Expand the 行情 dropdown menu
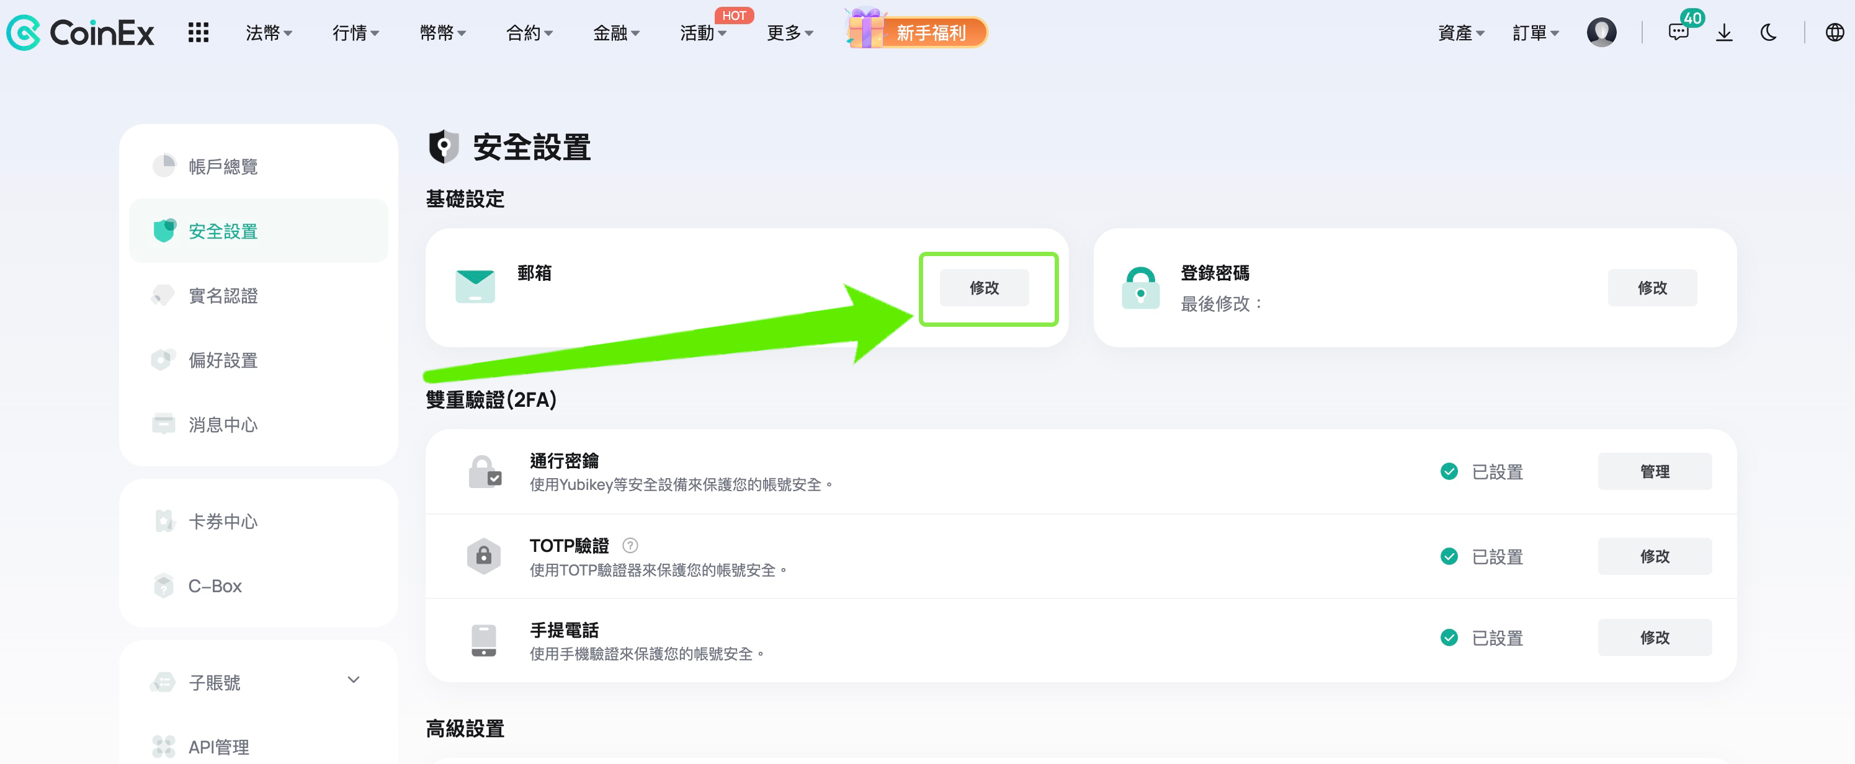The width and height of the screenshot is (1855, 764). [x=355, y=33]
